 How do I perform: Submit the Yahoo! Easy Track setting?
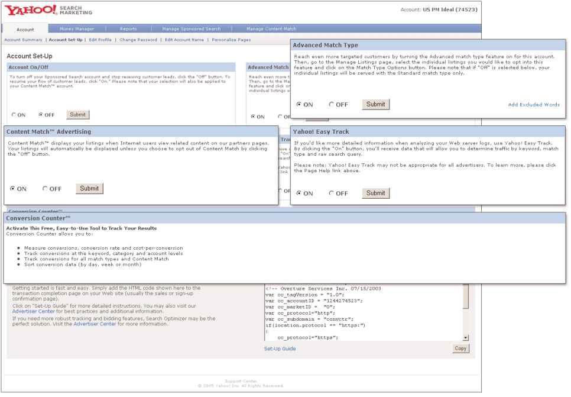375,193
